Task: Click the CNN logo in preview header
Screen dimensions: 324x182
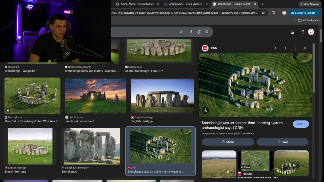Action: coord(205,48)
